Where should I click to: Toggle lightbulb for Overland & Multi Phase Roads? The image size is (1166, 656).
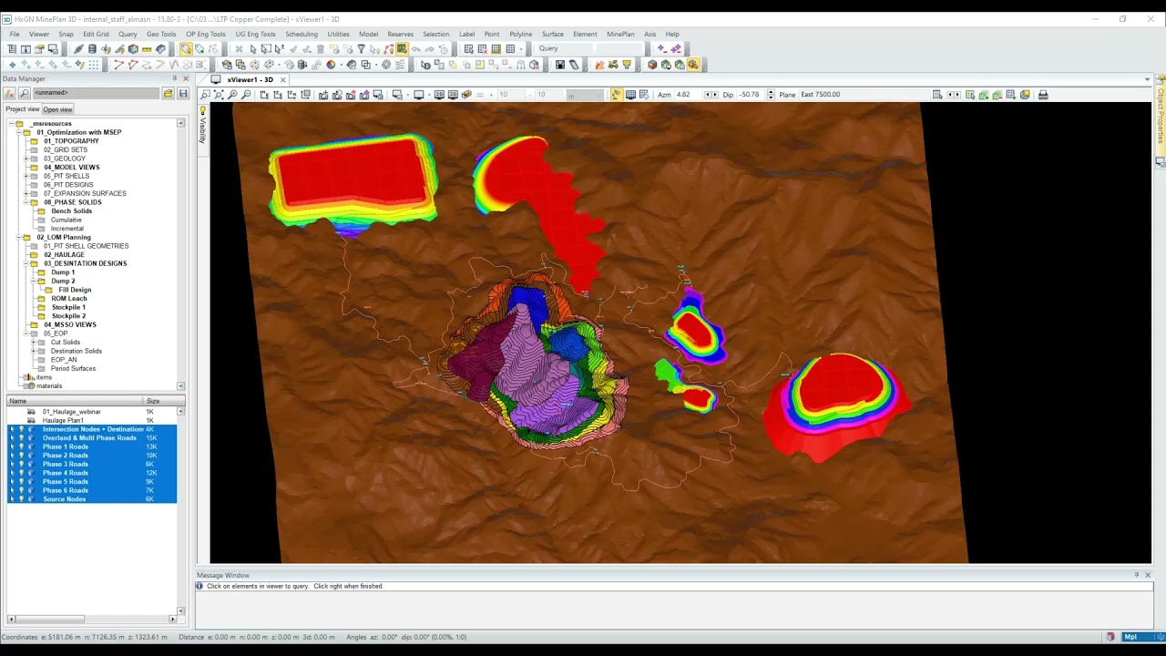pos(21,438)
